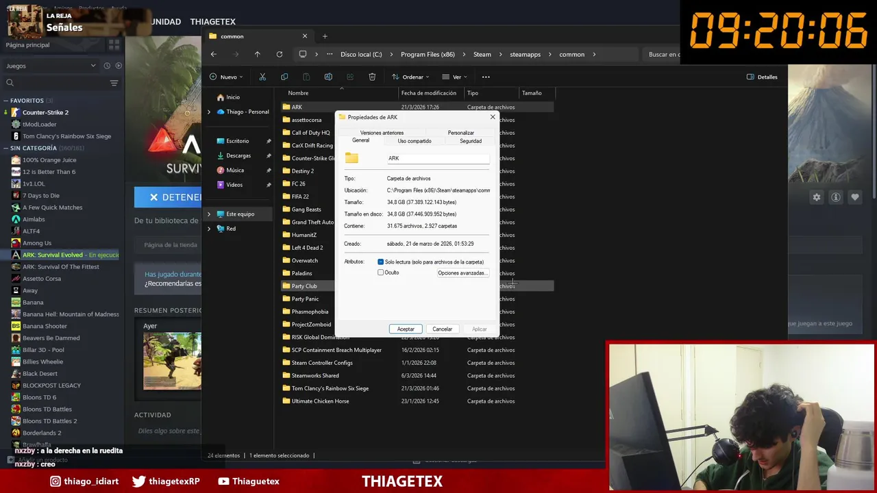Screen dimensions: 877x493
Task: Select the Party Club folder
Action: point(304,286)
